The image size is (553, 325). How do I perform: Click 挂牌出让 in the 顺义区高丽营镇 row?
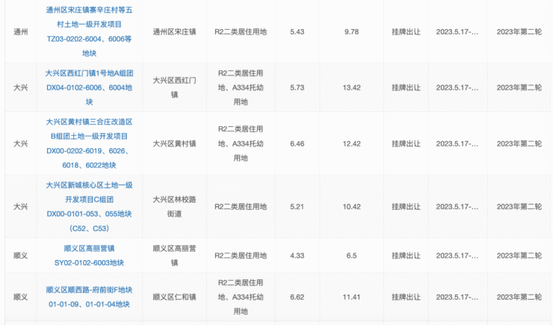coord(406,256)
